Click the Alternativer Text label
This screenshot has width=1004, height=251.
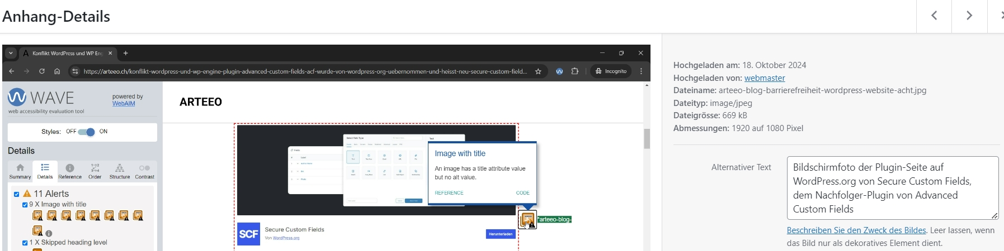(741, 167)
